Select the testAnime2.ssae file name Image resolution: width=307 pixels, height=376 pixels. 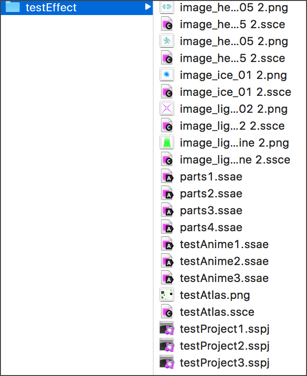(224, 261)
